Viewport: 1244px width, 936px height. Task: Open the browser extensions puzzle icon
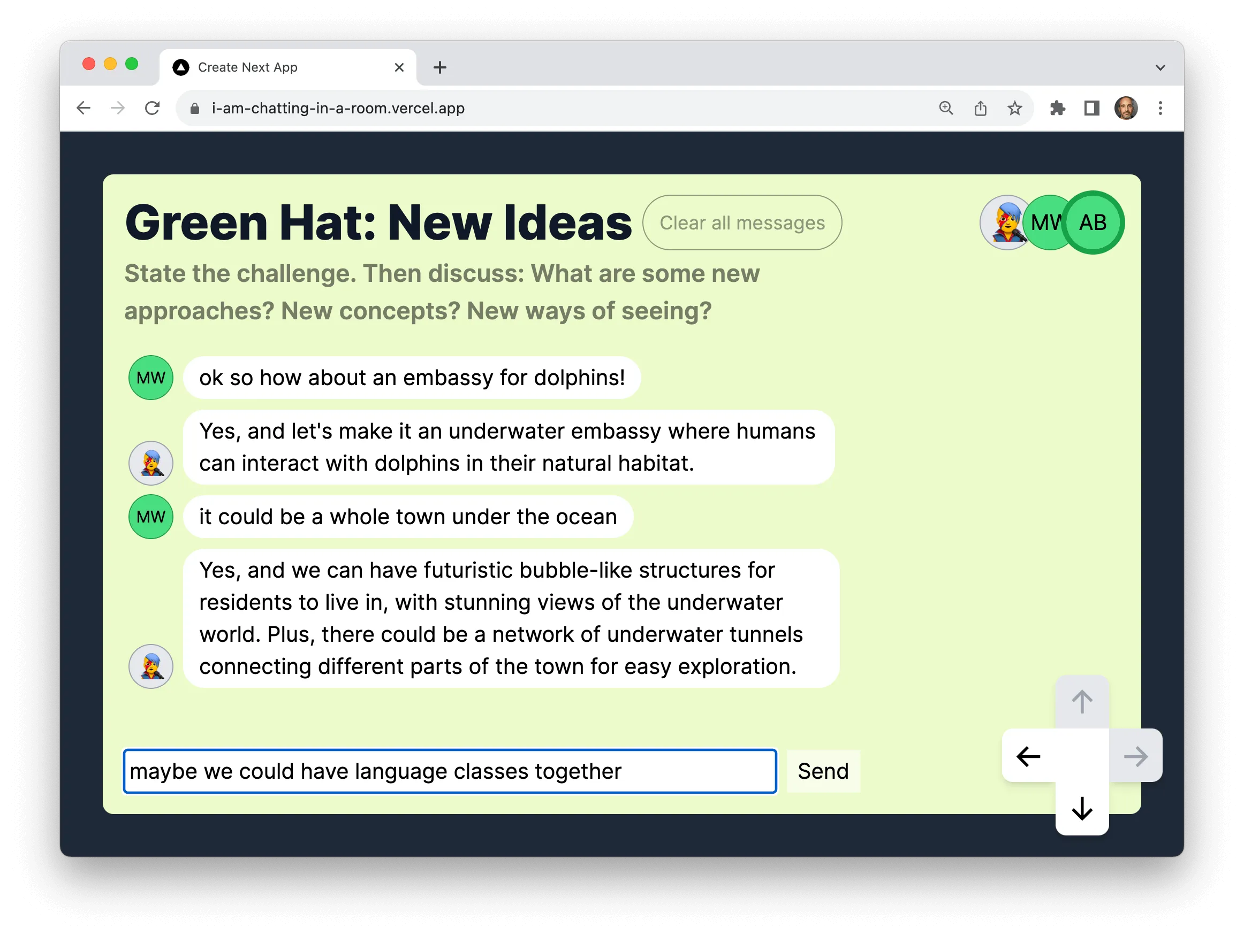point(1057,108)
